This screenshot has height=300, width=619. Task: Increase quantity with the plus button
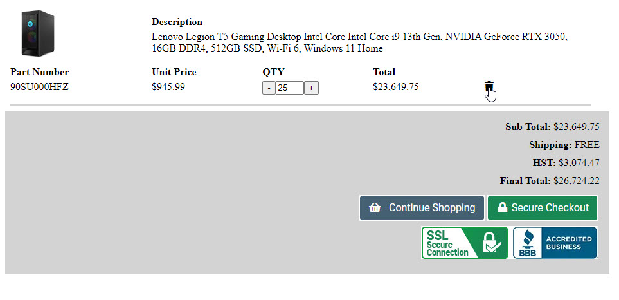pyautogui.click(x=311, y=88)
